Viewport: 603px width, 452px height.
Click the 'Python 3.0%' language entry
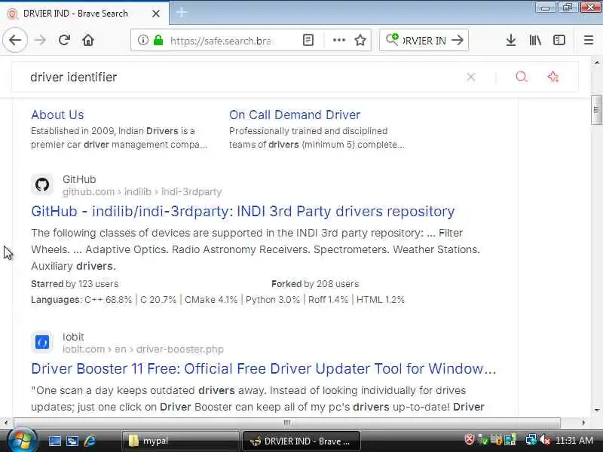point(273,299)
